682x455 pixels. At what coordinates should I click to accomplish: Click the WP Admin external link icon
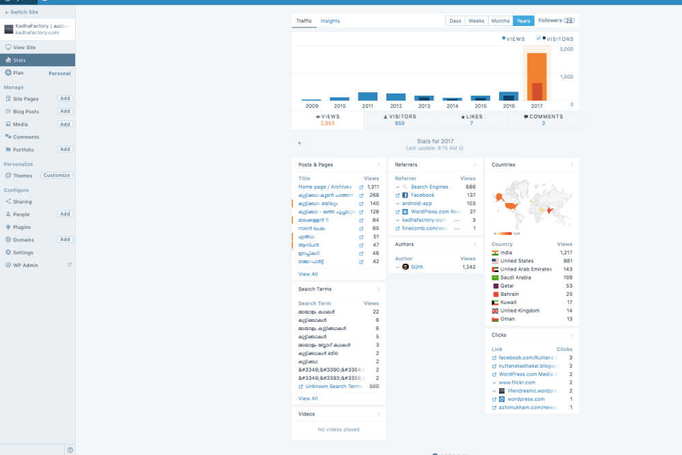click(x=69, y=265)
